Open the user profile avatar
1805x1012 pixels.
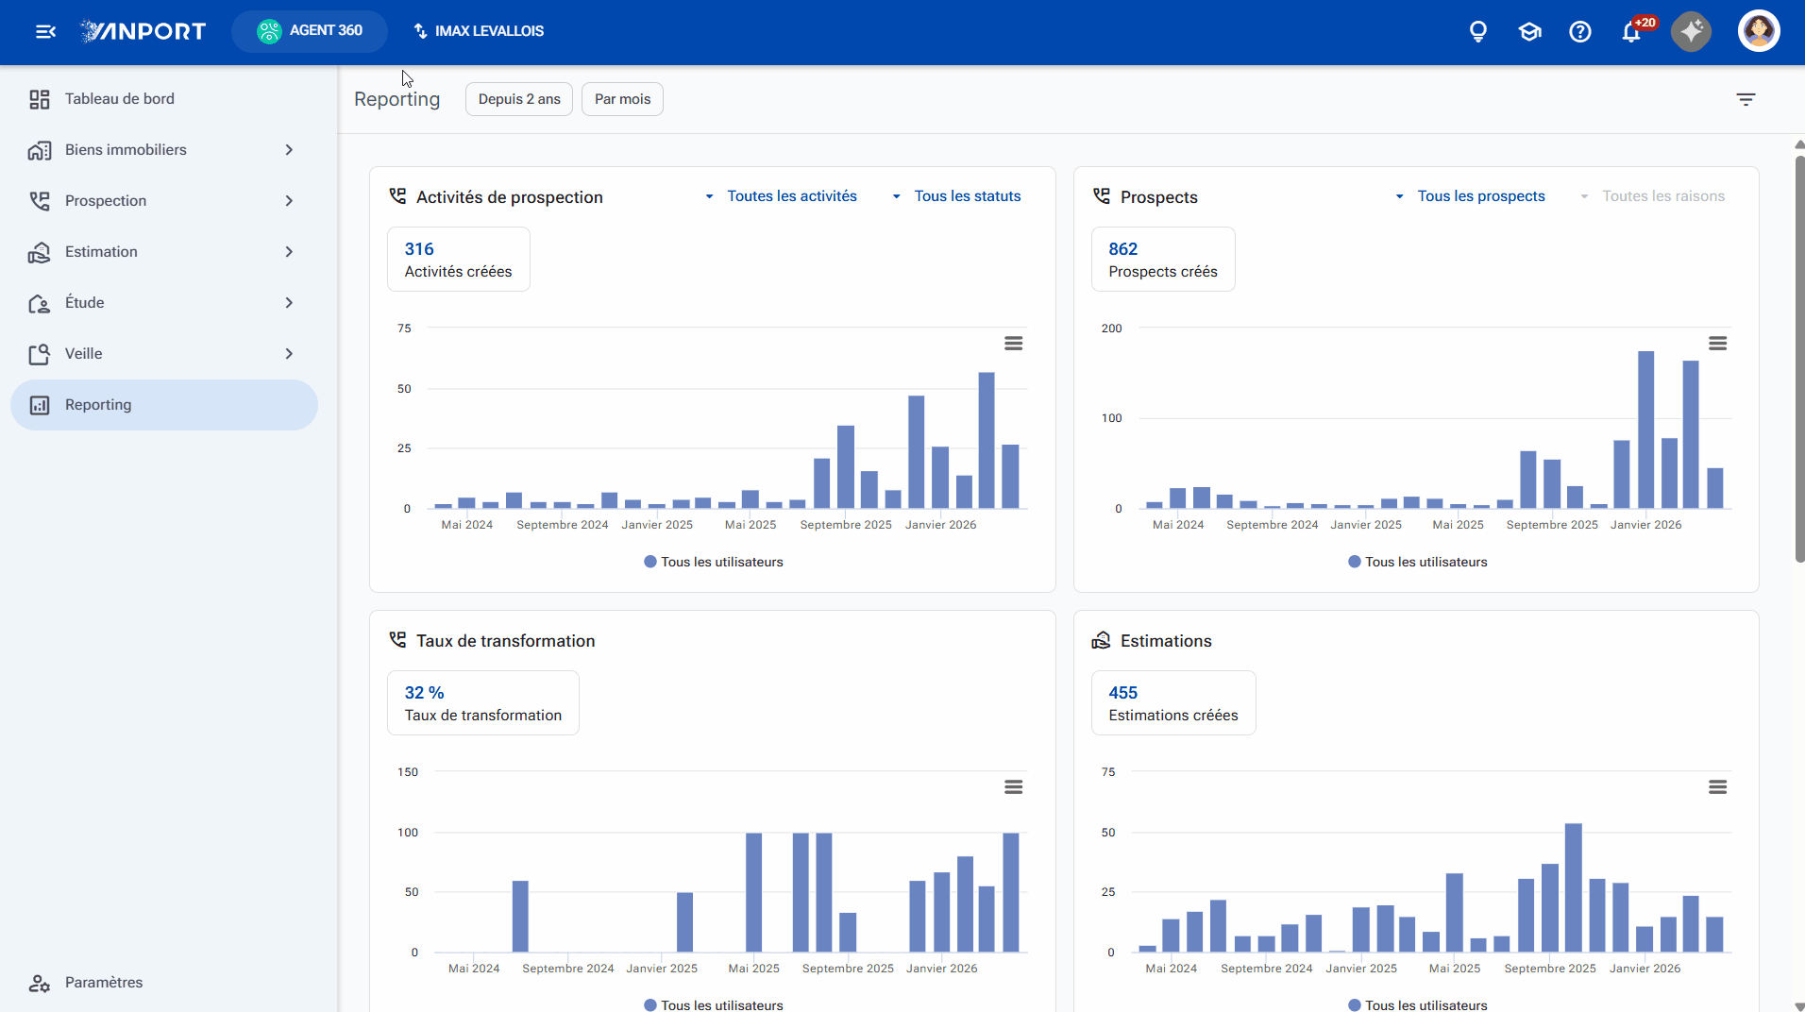tap(1759, 31)
